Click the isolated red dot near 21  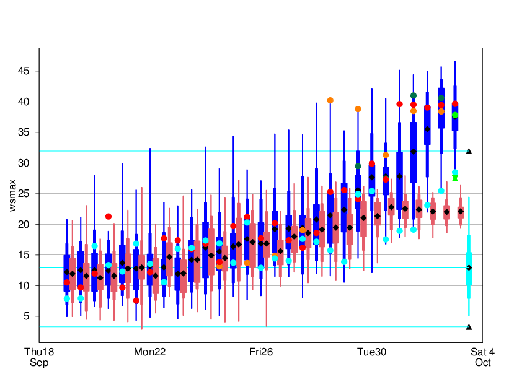pos(108,217)
